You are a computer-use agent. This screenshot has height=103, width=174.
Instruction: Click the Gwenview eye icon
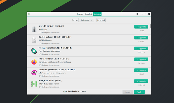click(34, 73)
